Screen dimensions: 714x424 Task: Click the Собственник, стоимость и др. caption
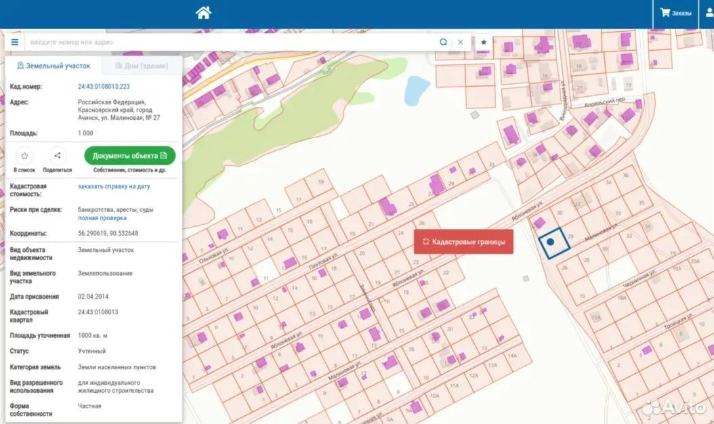pos(130,170)
